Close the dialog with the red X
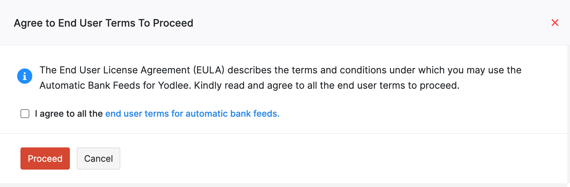This screenshot has width=570, height=187. [555, 23]
